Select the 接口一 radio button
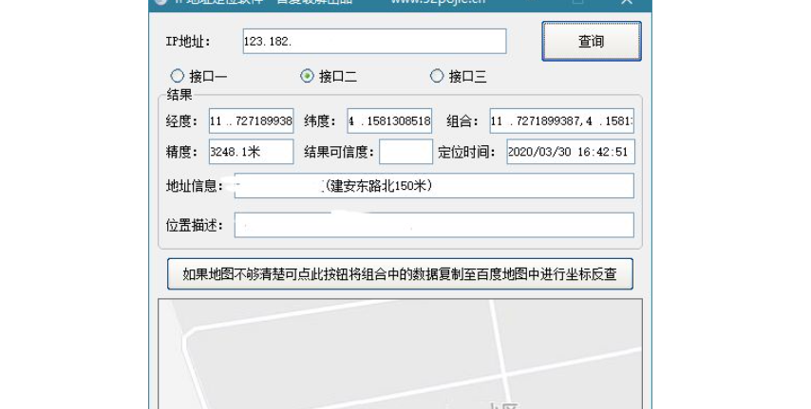811x409 pixels. pyautogui.click(x=178, y=76)
